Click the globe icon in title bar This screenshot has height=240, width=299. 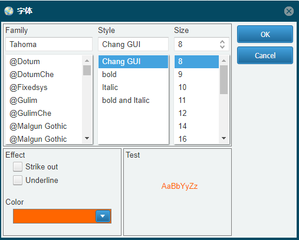pos(9,11)
